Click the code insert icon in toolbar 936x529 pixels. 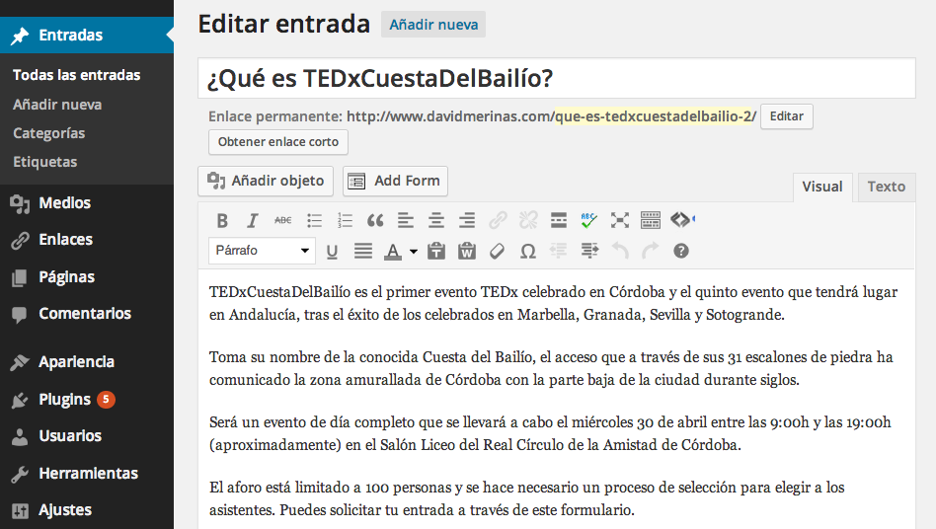tap(682, 219)
